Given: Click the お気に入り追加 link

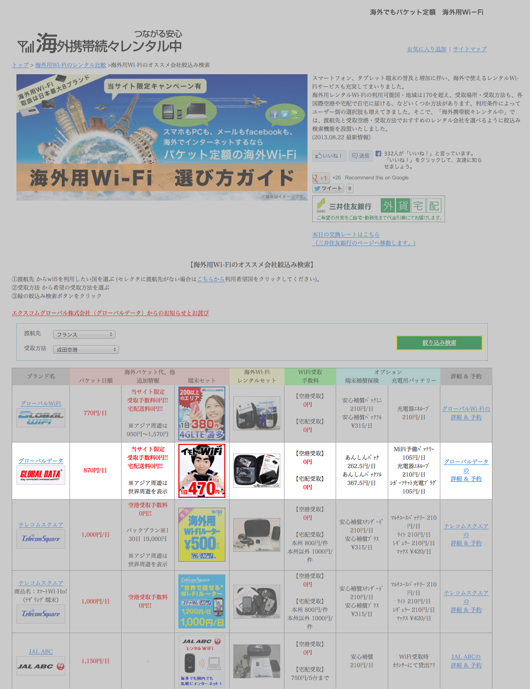Looking at the screenshot, I should pos(427,49).
